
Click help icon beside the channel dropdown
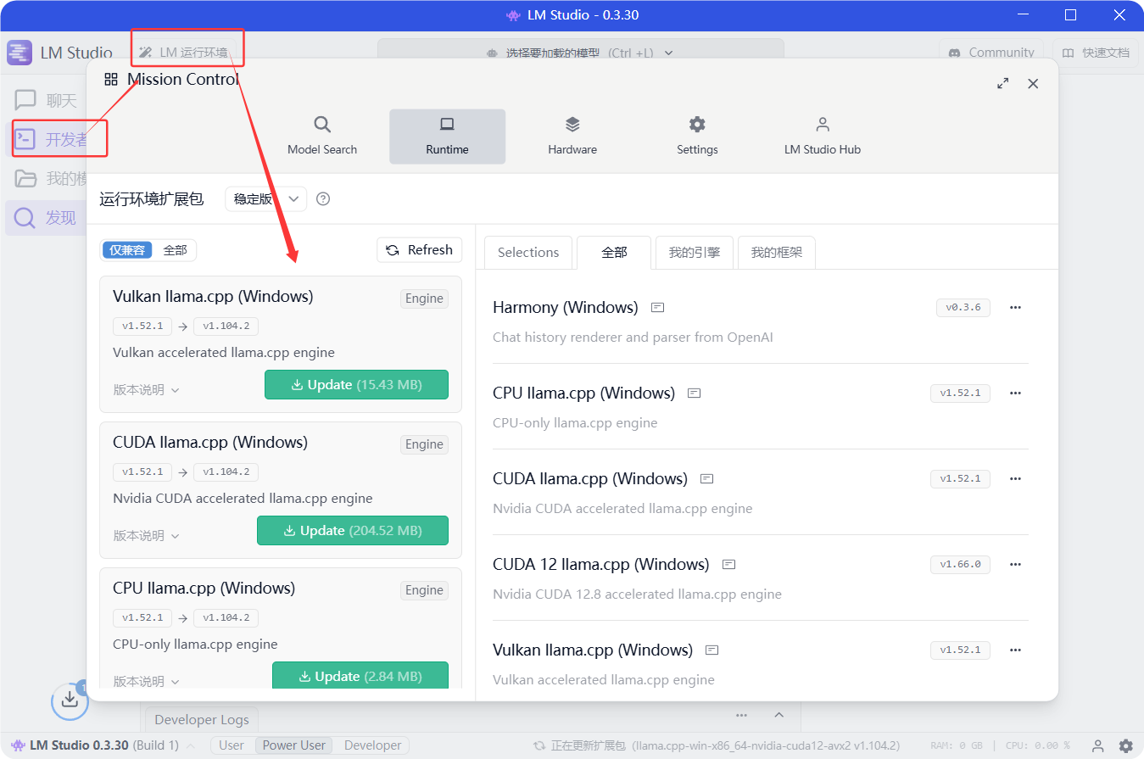point(322,199)
